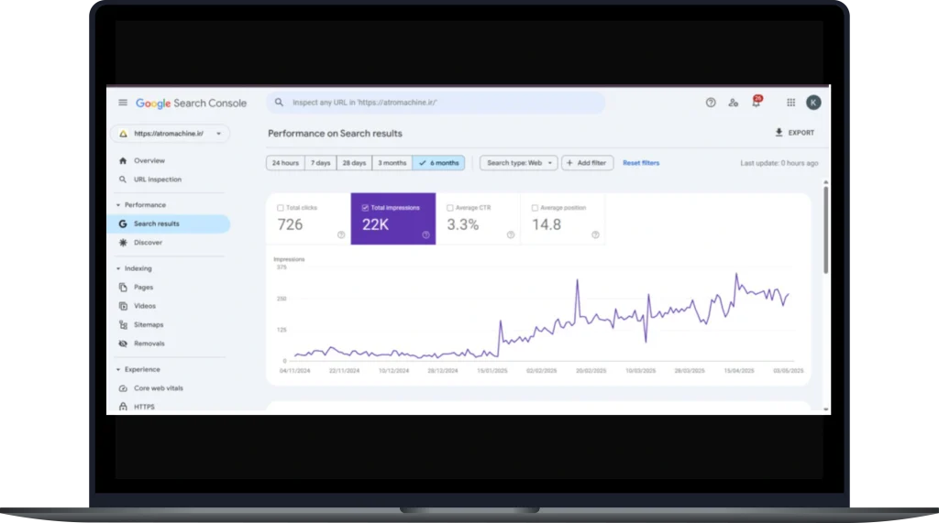Click the scrollbar down arrow

click(x=826, y=409)
